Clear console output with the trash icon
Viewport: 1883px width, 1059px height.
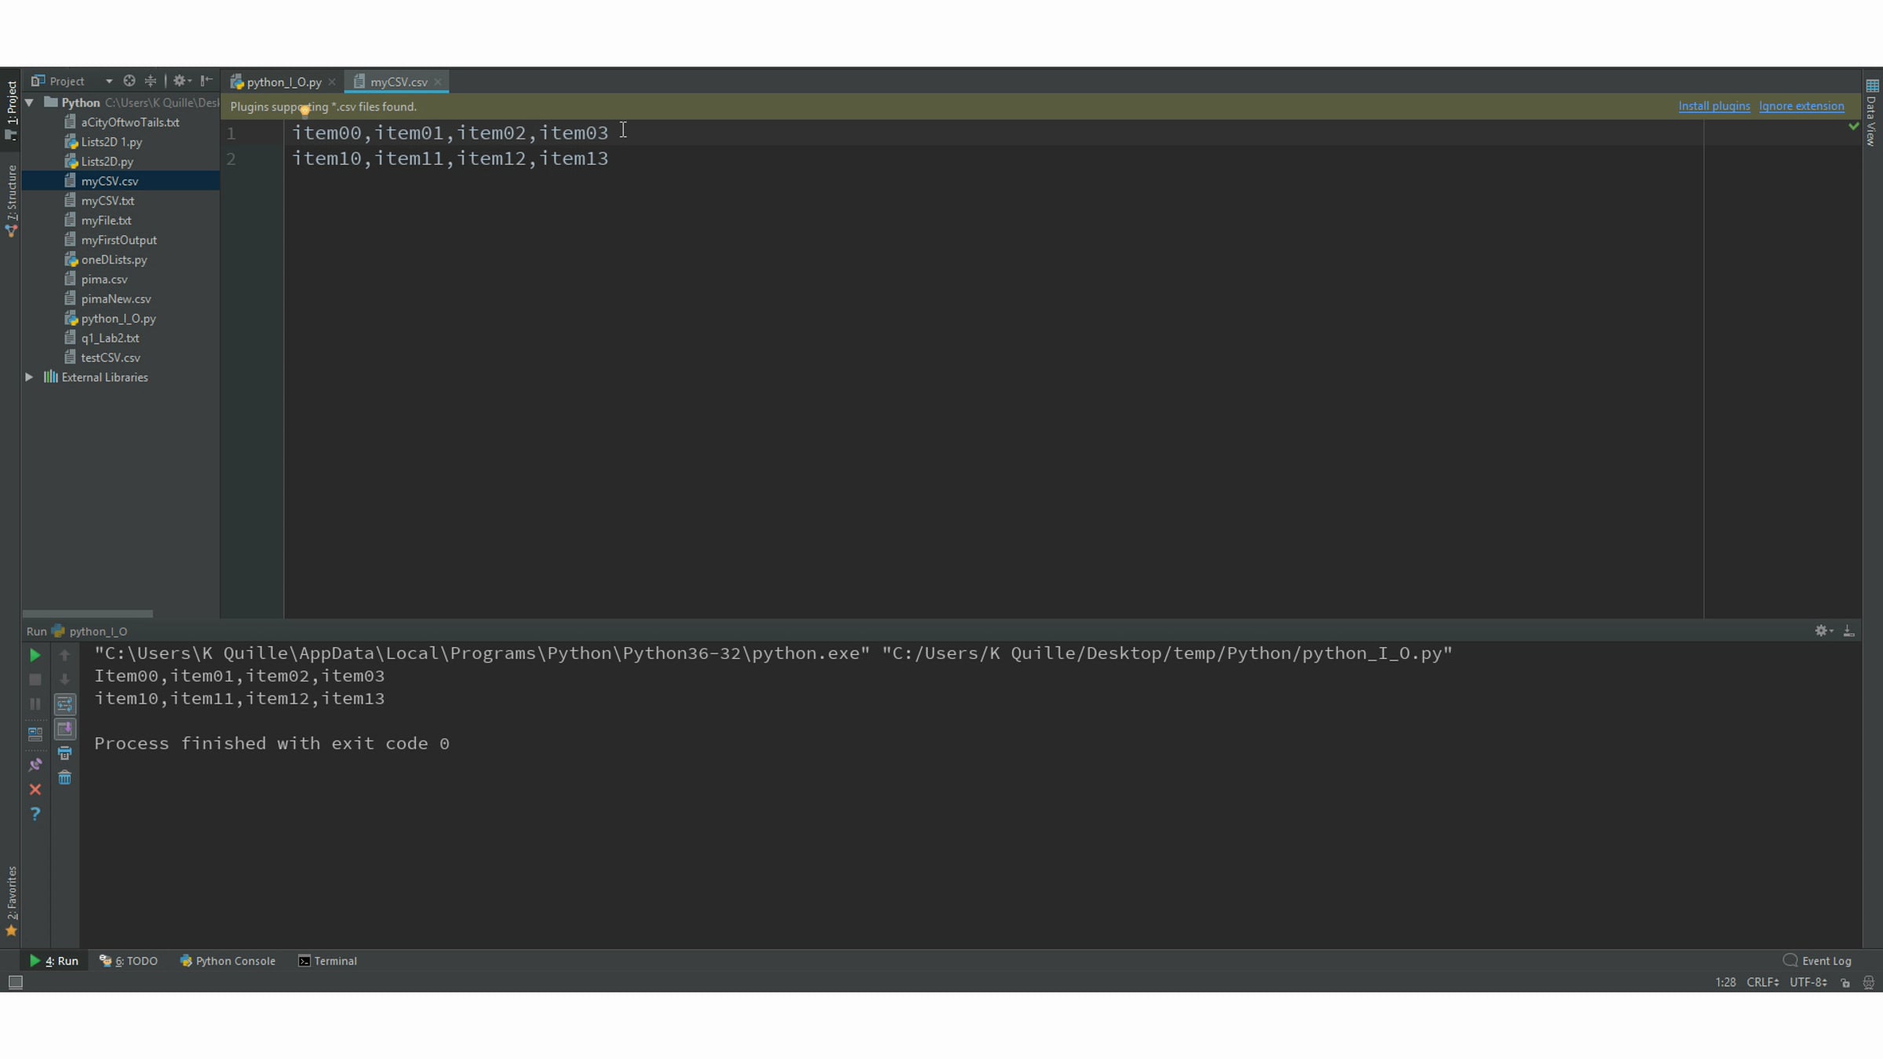[64, 778]
